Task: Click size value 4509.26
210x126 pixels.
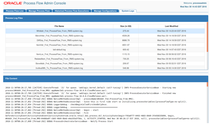Action: click(126, 36)
